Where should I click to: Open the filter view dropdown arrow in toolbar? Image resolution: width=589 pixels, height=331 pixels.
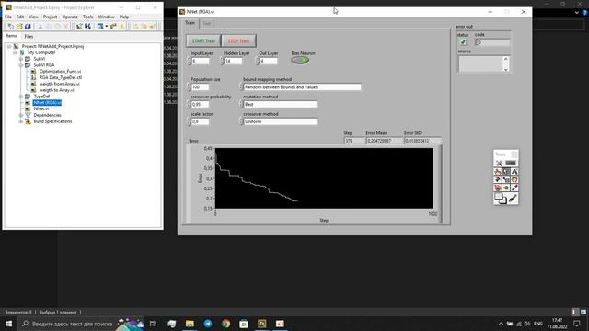tap(107, 27)
